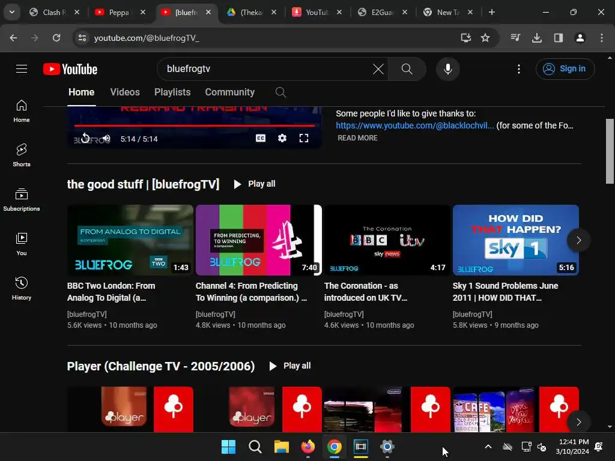This screenshot has width=615, height=461.
Task: Open 'Player (Challenge TV - 2005/2006)' playlist title
Action: pyautogui.click(x=161, y=366)
